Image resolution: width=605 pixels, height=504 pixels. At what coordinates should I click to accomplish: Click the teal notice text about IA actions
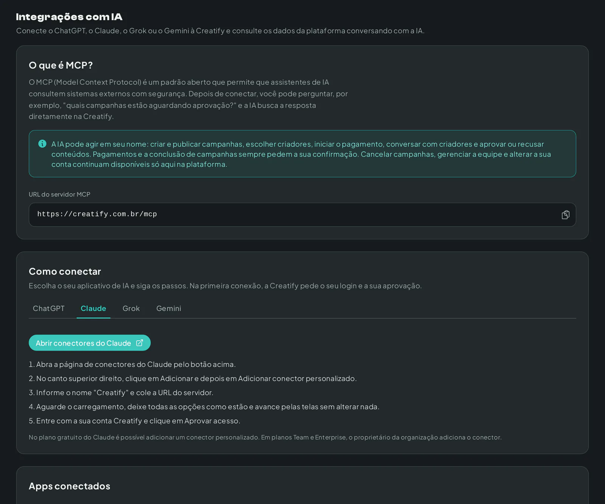point(301,154)
